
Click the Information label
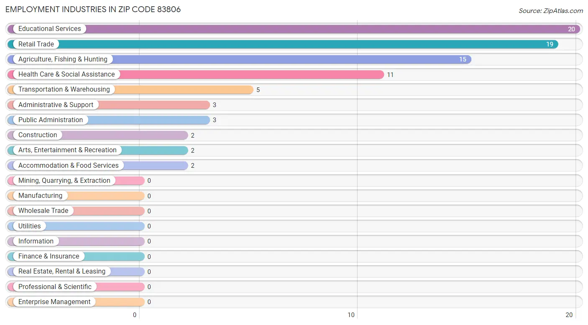point(36,241)
